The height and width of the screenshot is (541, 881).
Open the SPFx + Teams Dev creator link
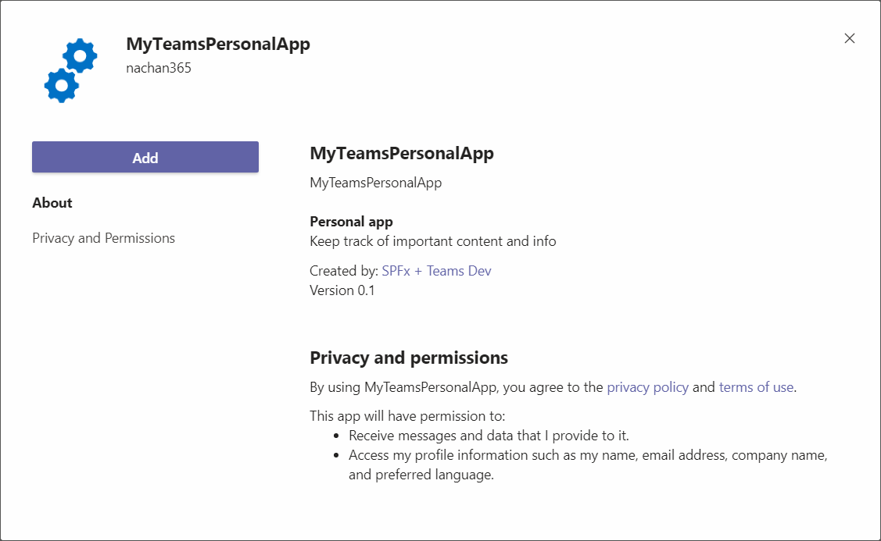coord(436,271)
